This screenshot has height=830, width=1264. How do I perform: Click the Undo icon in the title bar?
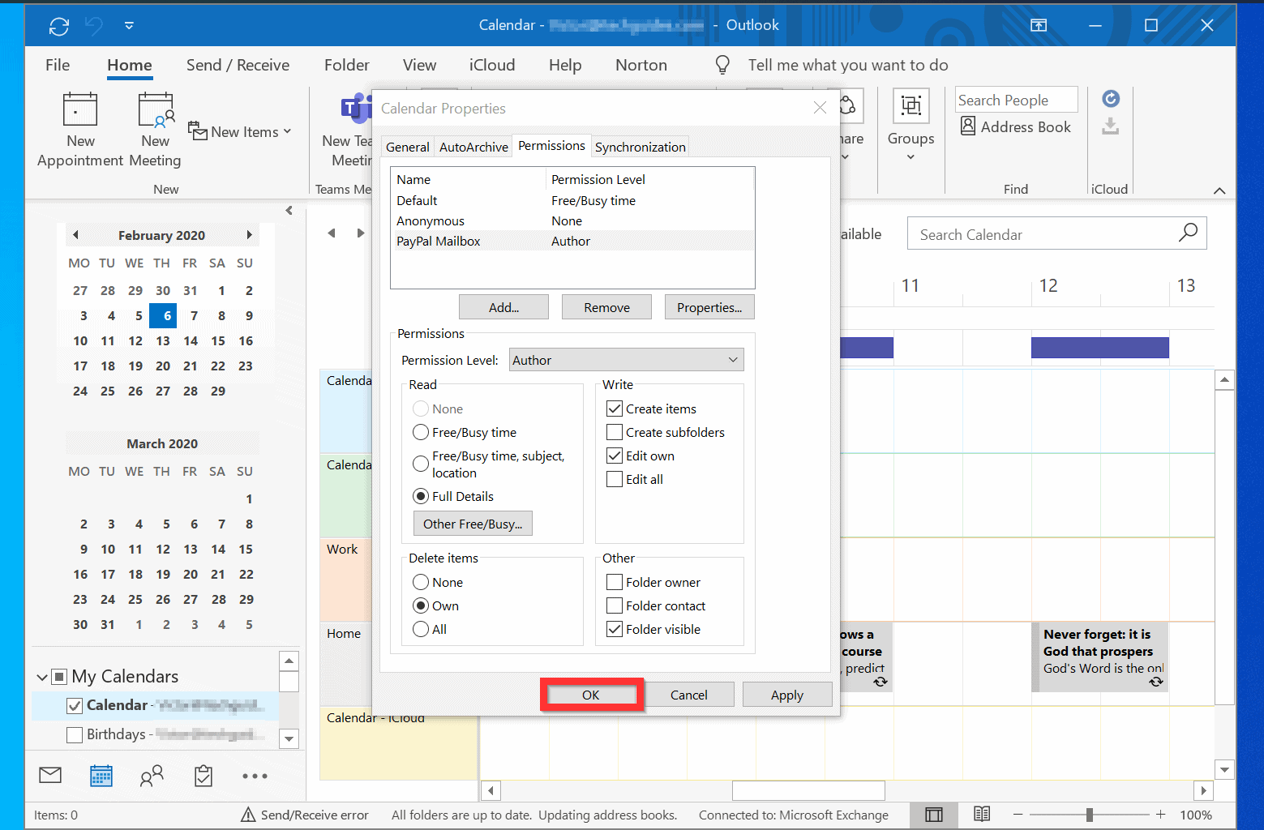pyautogui.click(x=95, y=26)
